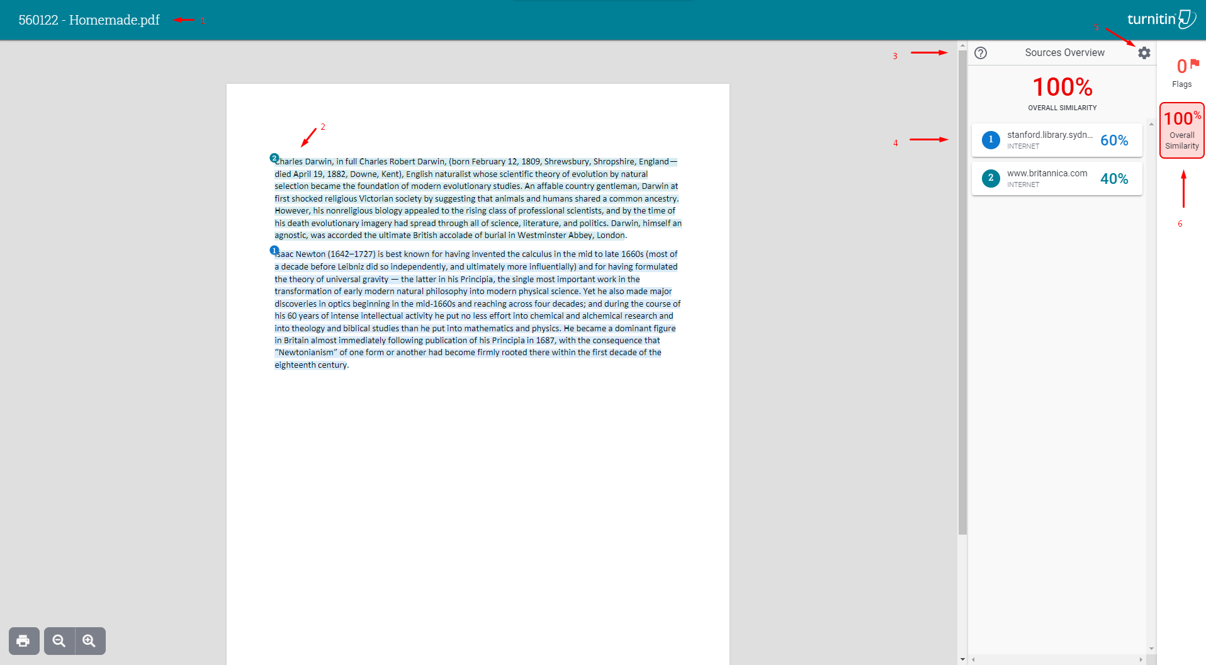Zoom in on the document

(x=90, y=640)
